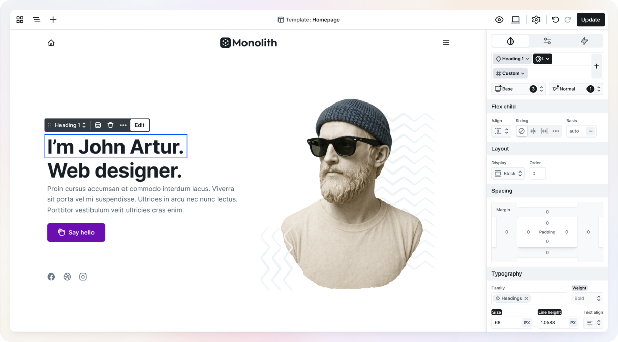
Task: Open the settings gear icon in the top bar
Action: (x=536, y=20)
